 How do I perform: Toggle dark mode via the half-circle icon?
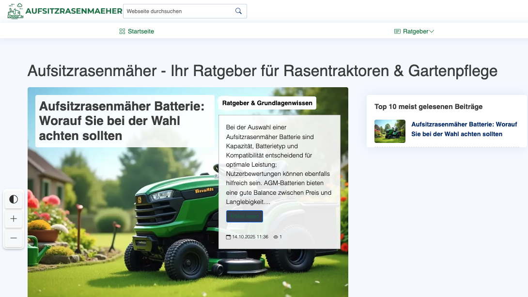[x=14, y=199]
